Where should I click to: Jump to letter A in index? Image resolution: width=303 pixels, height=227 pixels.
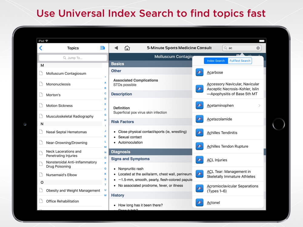(x=105, y=83)
